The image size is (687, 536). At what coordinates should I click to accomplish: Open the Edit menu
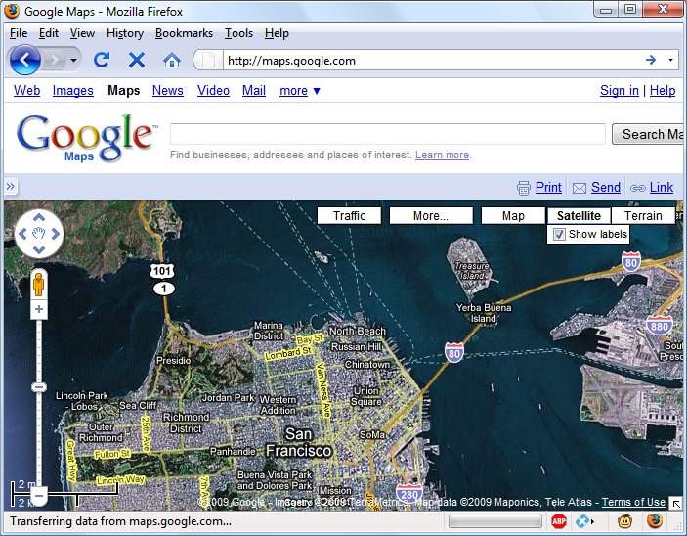48,33
